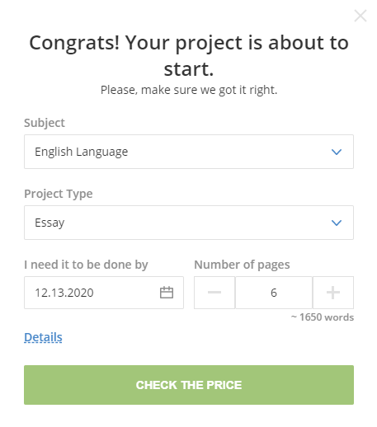Select the Essay project type field
The height and width of the screenshot is (427, 377).
(189, 223)
